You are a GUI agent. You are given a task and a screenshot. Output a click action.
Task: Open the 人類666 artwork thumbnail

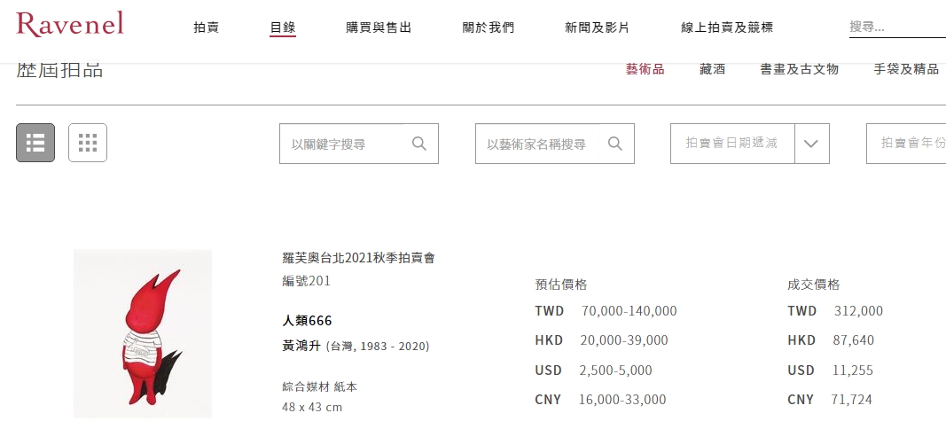point(143,333)
